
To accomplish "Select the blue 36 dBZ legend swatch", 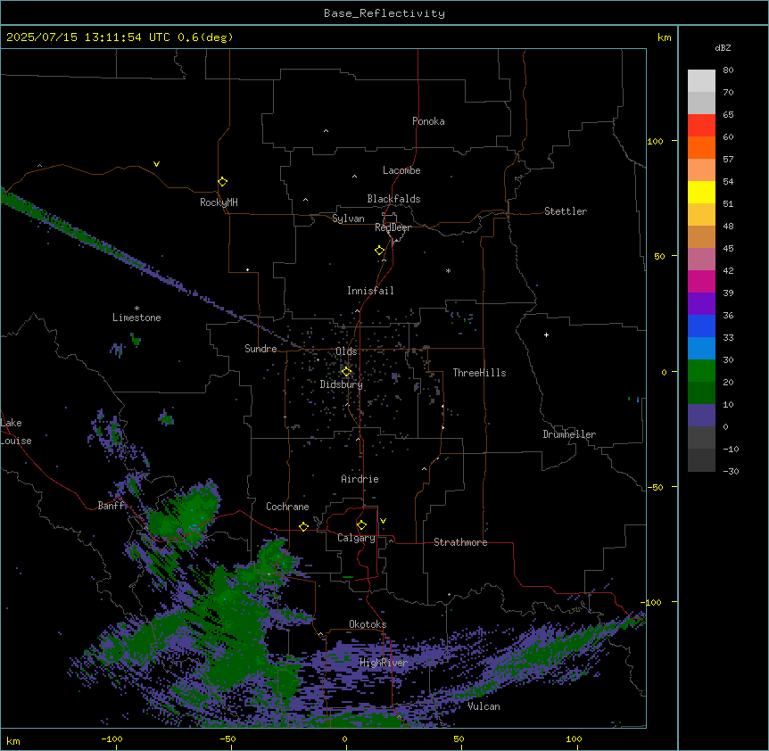I will 701,326.
